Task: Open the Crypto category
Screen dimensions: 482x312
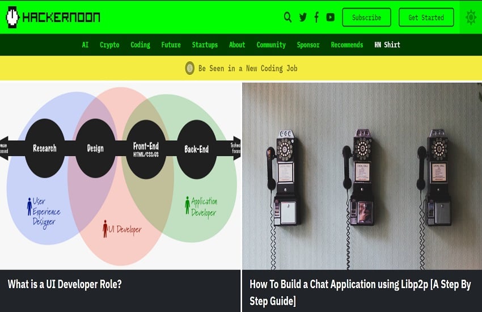Action: [109, 45]
